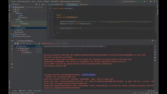Click run gutter icon beside TestClass declaration
Image resolution: width=167 pixels, height=94 pixels.
[50, 8]
